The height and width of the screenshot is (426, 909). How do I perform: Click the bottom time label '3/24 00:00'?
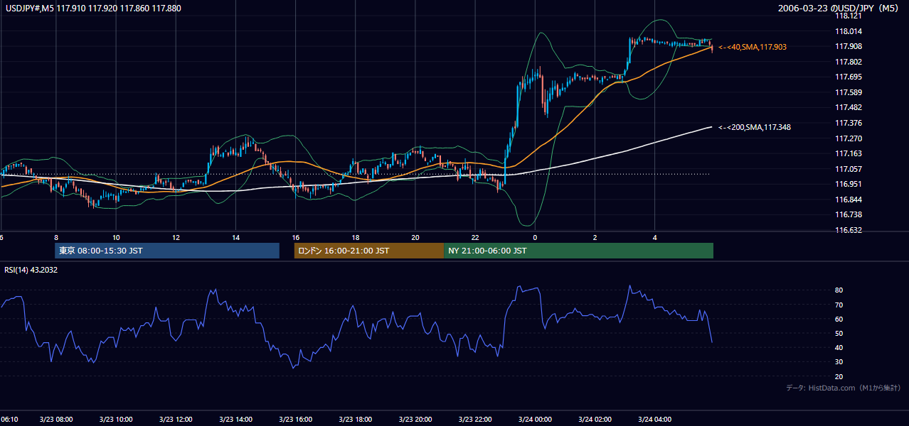click(x=535, y=420)
